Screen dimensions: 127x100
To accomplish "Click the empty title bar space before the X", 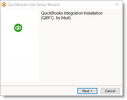I will (x=86, y=4).
